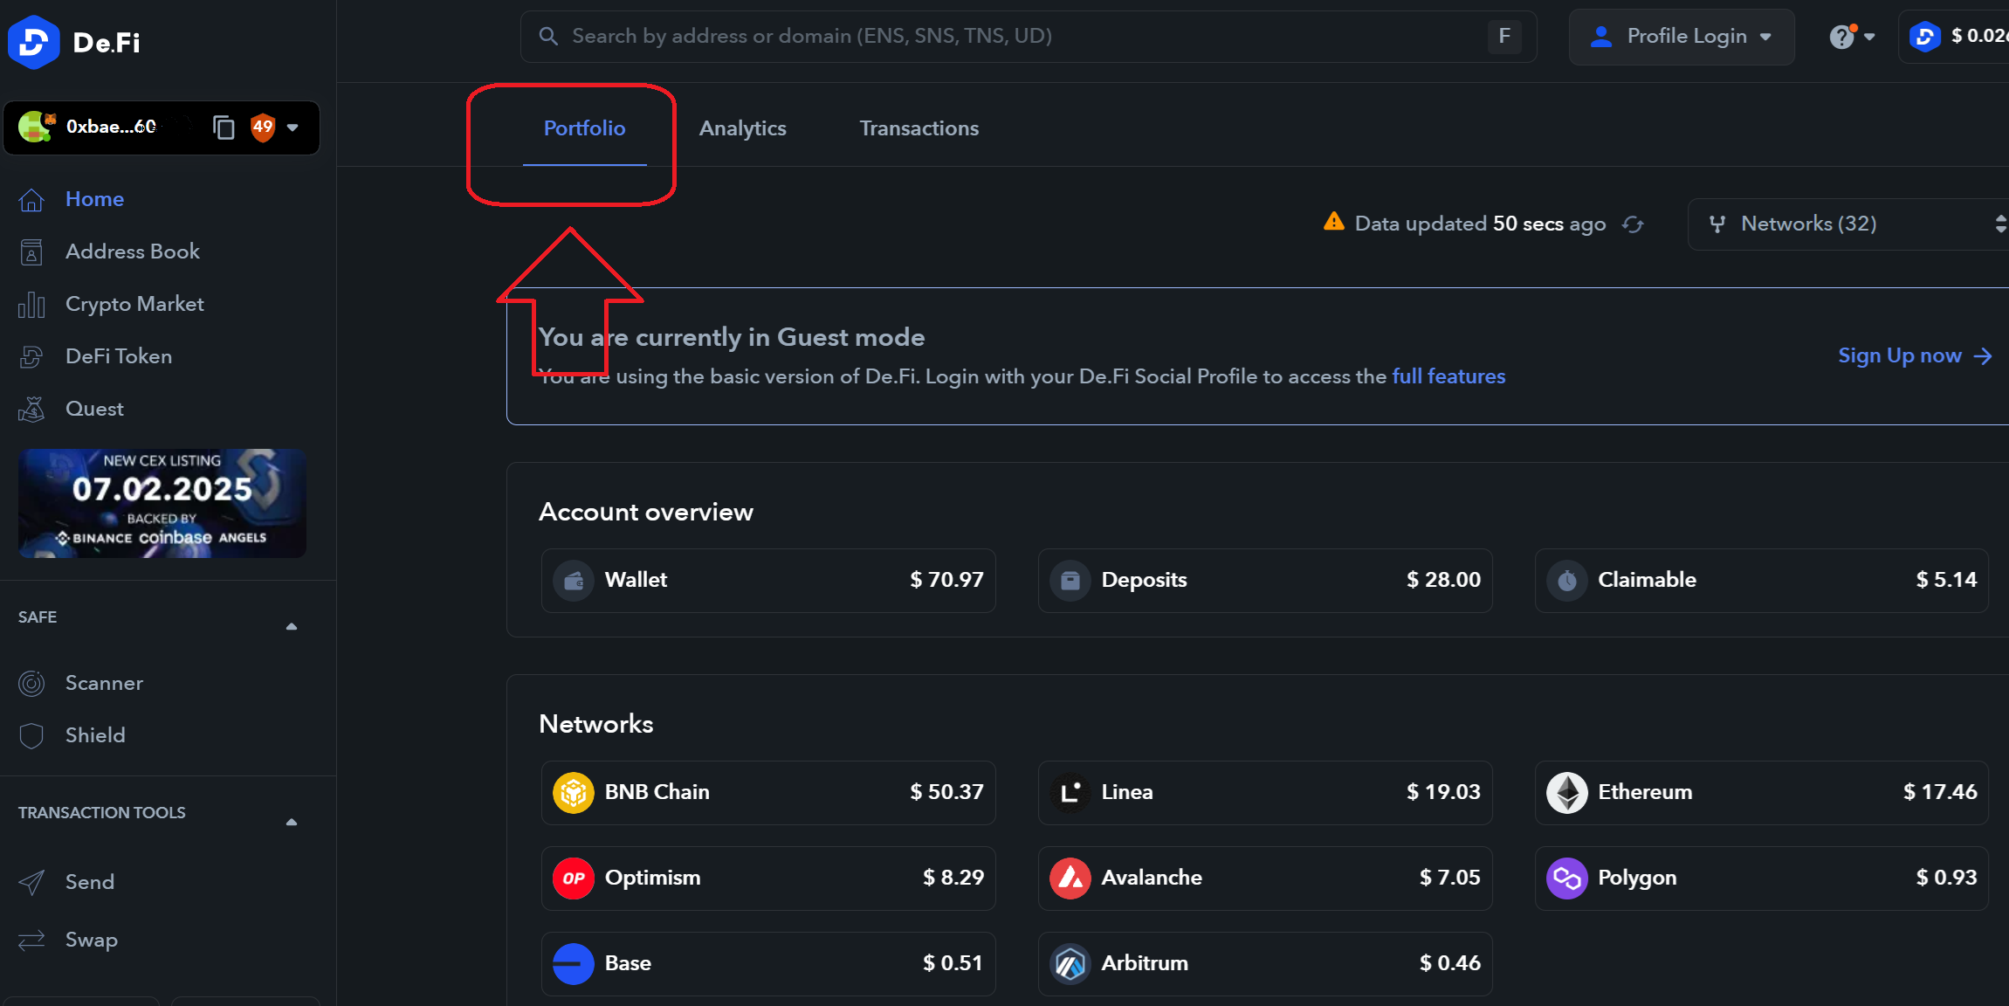Click the Arbitrum balance $ 0.46

pos(1450,963)
